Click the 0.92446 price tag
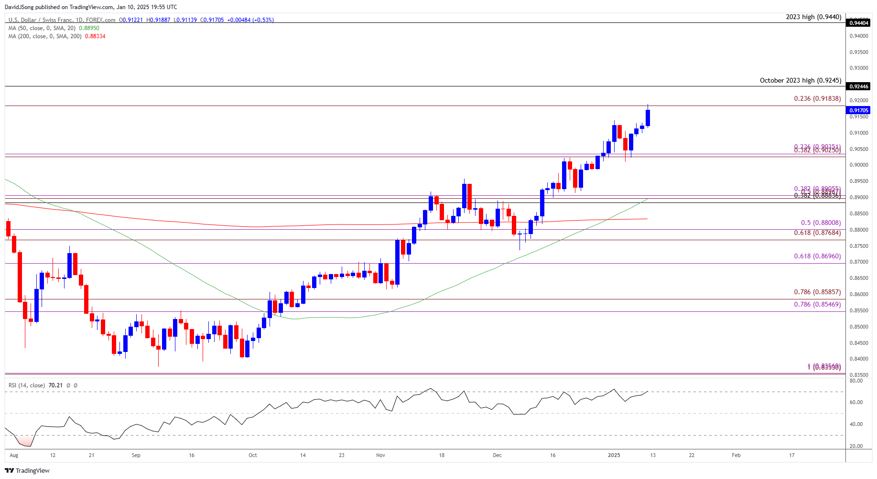Image resolution: width=877 pixels, height=479 pixels. [x=858, y=86]
